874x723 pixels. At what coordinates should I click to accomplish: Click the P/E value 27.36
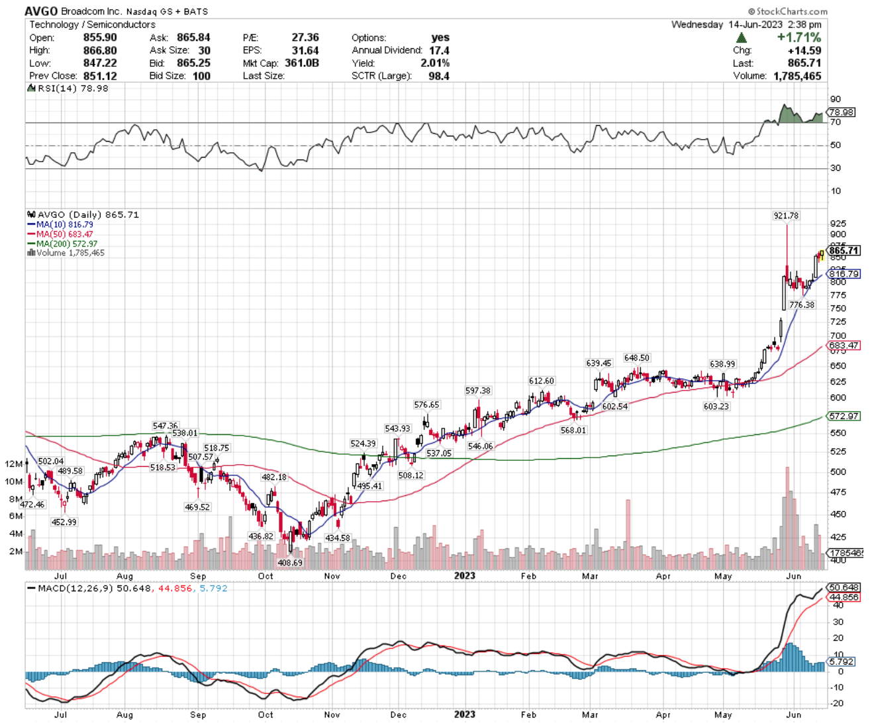[305, 38]
